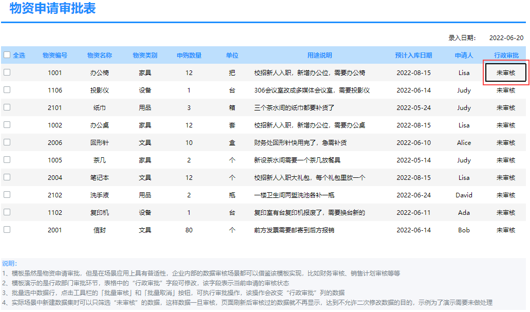Tick the checkbox of row 2004
This screenshot has width=530, height=312.
[7, 177]
